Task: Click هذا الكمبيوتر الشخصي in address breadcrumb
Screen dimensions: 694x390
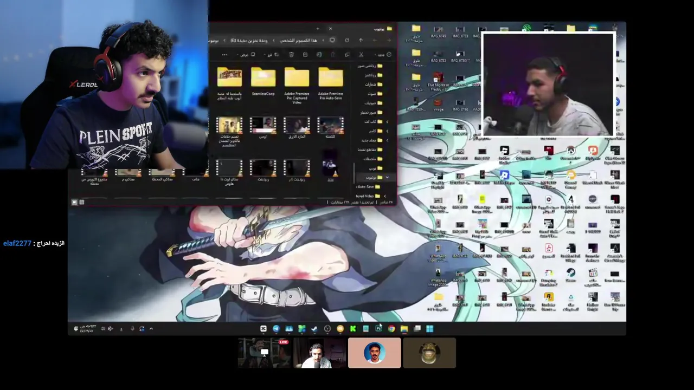Action: (299, 40)
